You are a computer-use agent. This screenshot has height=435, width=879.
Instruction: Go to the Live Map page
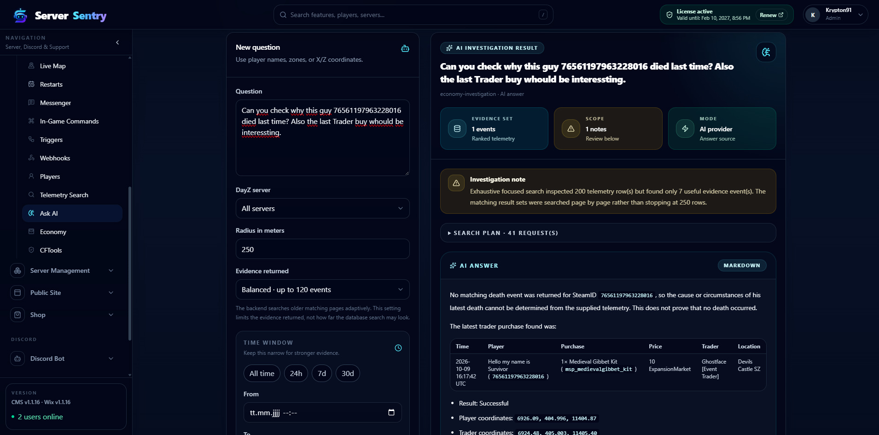pos(72,66)
